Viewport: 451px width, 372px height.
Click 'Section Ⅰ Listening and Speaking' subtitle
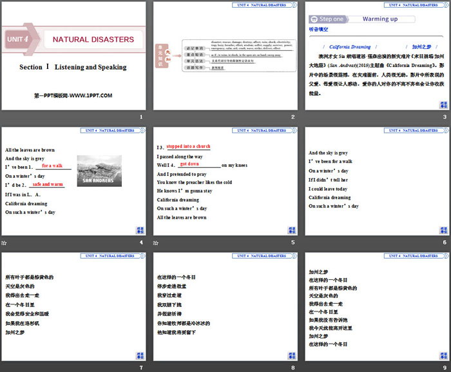[x=73, y=67]
